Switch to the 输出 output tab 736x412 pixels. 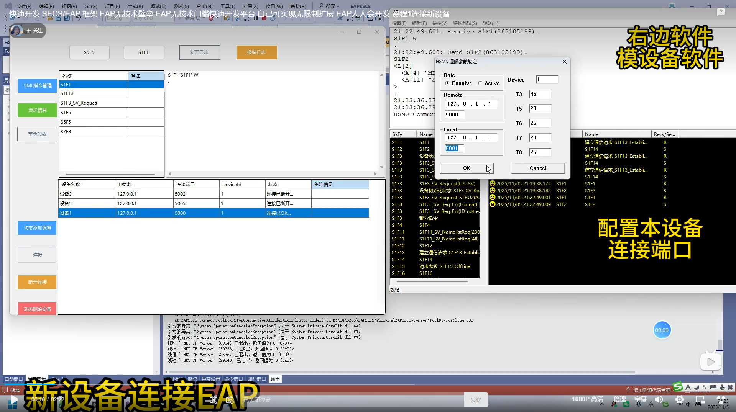[275, 379]
